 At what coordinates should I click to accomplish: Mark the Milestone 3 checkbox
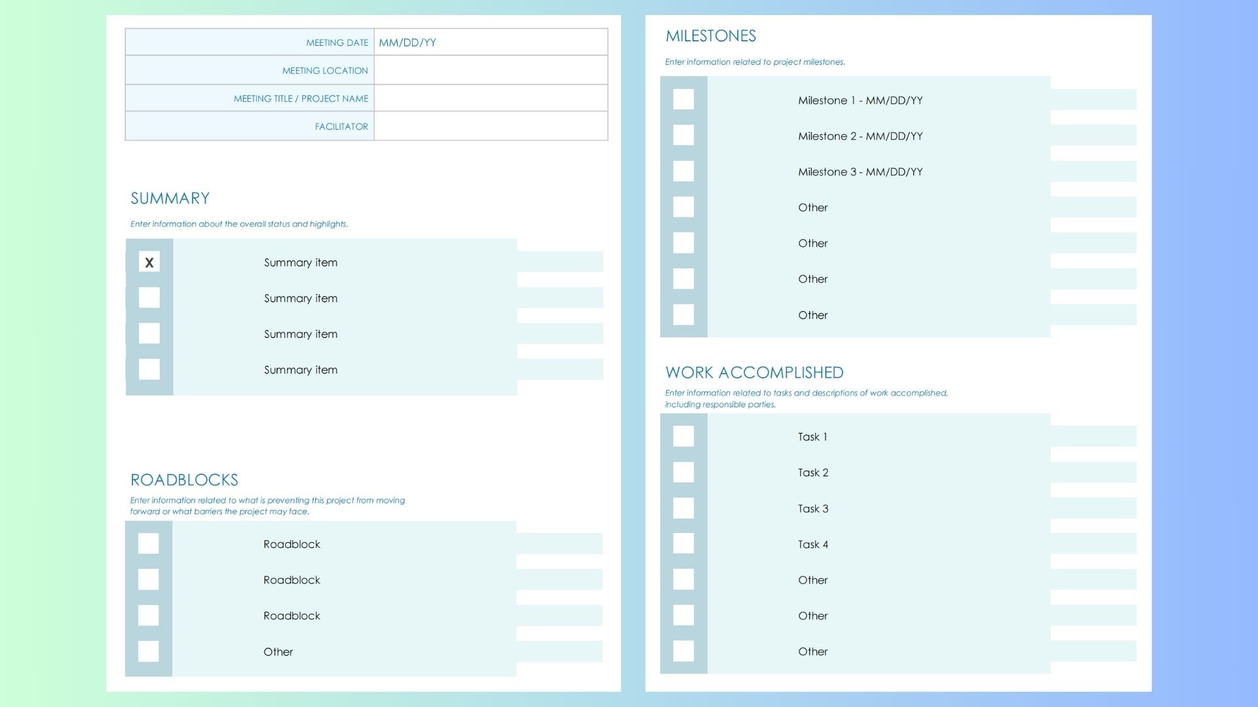point(683,172)
